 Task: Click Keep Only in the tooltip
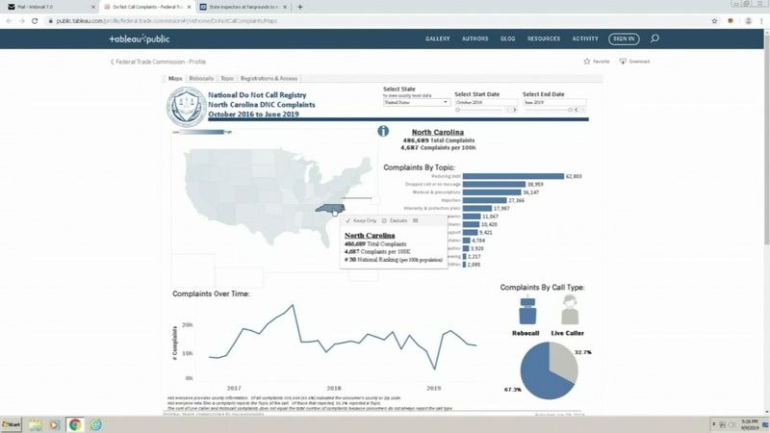point(361,221)
